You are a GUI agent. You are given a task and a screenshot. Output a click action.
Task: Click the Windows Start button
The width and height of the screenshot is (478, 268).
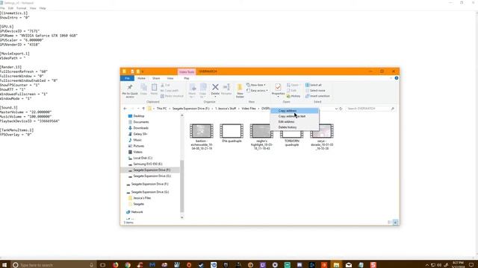(4, 265)
